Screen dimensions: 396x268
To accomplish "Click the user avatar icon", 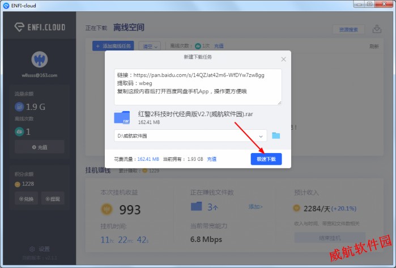I will coord(40,59).
